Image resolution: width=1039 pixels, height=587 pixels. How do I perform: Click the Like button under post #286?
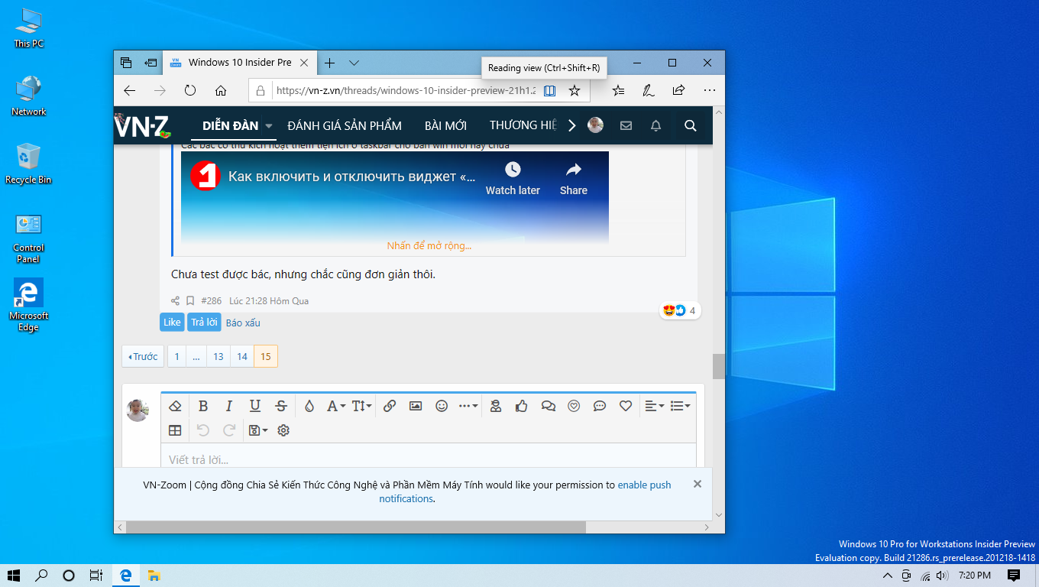coord(172,323)
